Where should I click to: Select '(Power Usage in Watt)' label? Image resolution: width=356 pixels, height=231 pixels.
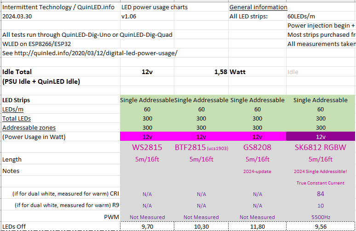[x=34, y=137]
